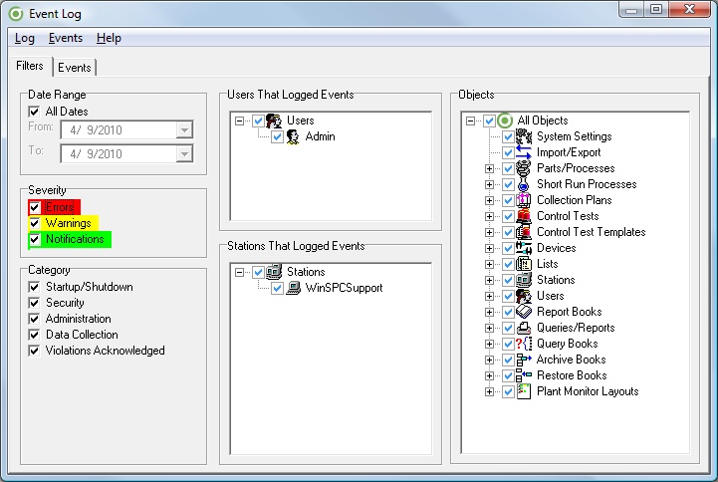Expand the Devices node

click(490, 249)
